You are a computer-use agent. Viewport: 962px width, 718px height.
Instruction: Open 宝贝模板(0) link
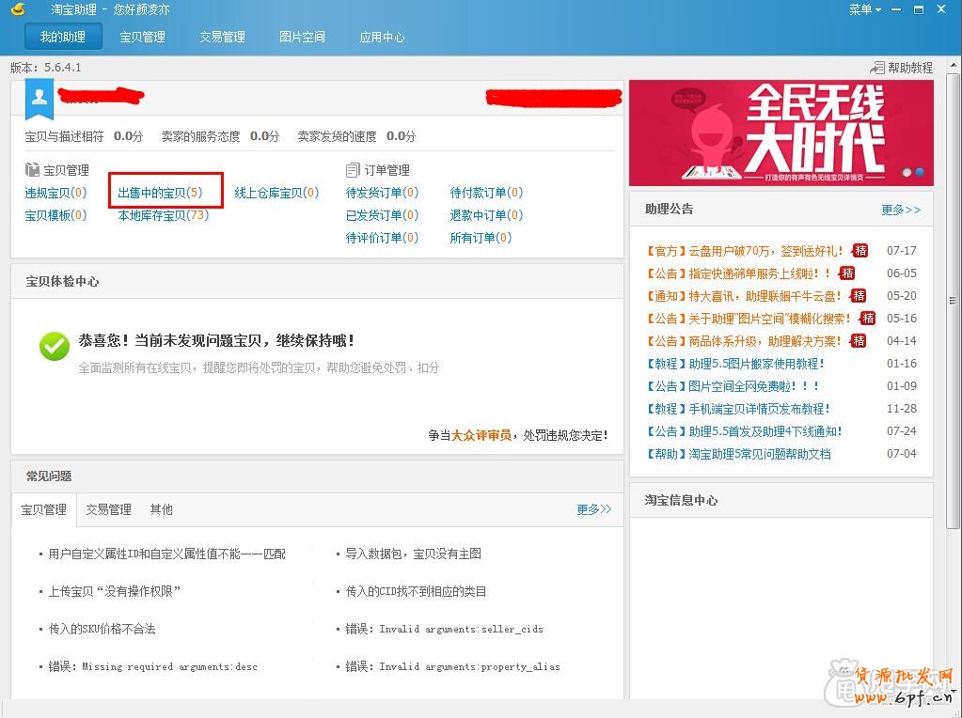coord(55,215)
